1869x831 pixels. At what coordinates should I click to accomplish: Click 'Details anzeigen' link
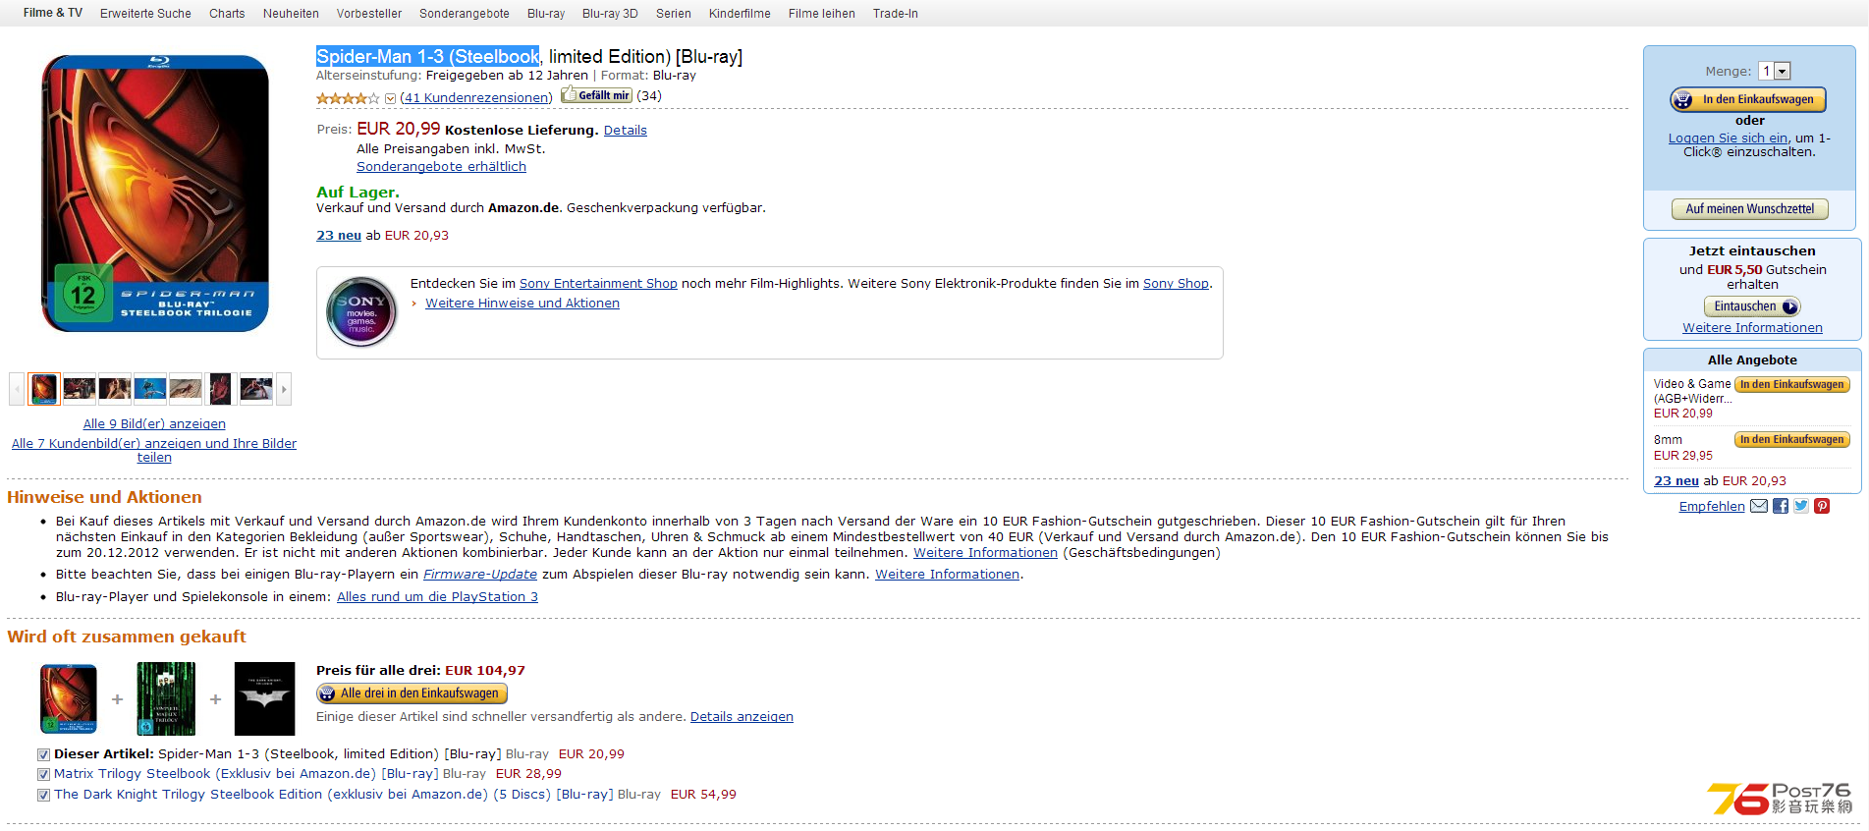[742, 717]
